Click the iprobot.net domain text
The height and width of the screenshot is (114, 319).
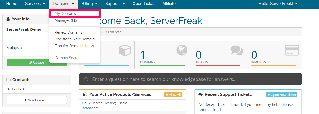90,108
